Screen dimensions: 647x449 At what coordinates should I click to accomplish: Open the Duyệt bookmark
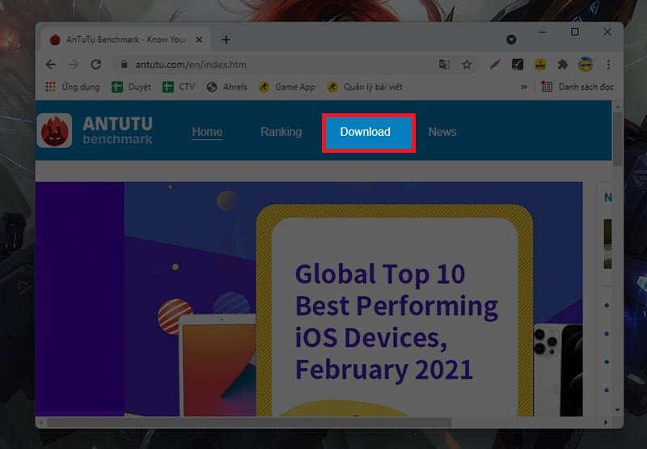coord(131,87)
